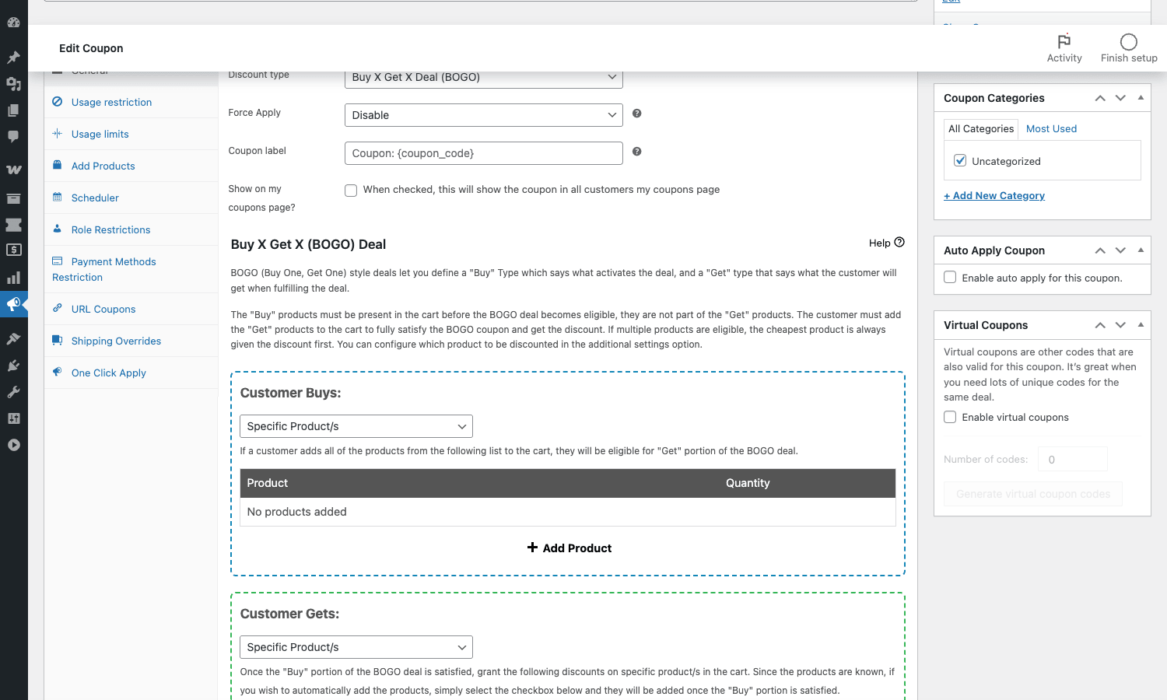
Task: Open the Comments bubble icon in admin sidebar
Action: click(13, 137)
